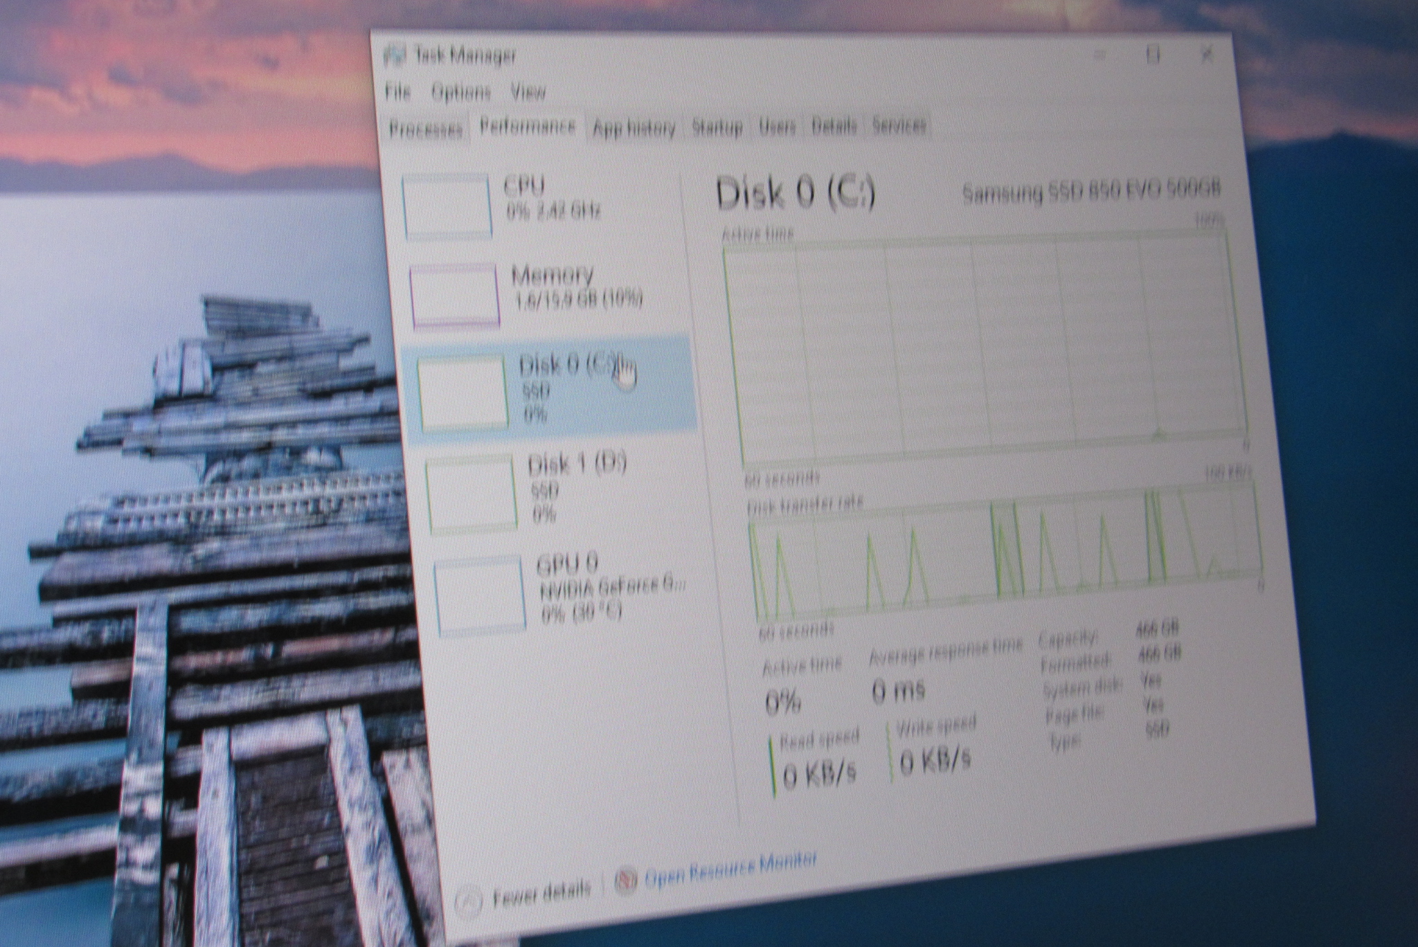
Task: Select the Memory mini graph thumbnail
Action: pyautogui.click(x=455, y=296)
